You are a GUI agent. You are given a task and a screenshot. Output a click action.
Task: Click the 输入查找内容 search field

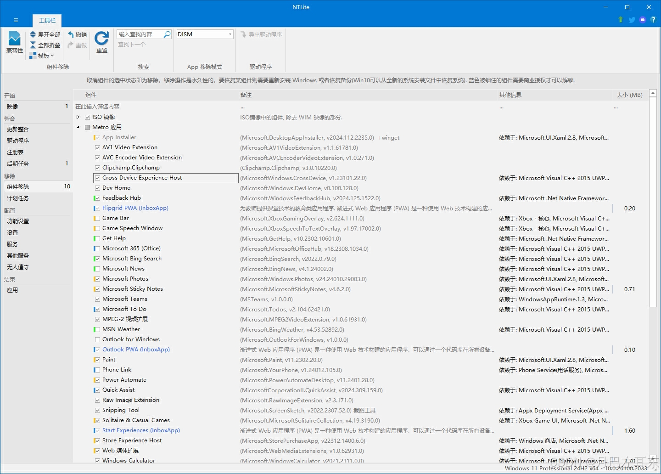click(140, 34)
